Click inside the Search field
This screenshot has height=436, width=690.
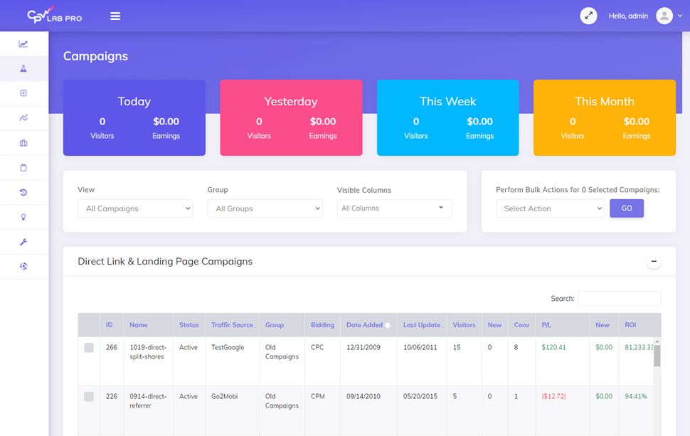(x=619, y=298)
